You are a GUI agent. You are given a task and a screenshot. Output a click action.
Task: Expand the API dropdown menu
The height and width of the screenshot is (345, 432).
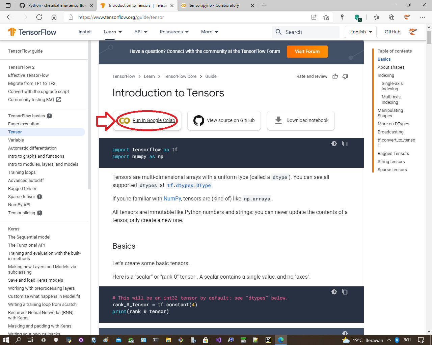pyautogui.click(x=141, y=32)
